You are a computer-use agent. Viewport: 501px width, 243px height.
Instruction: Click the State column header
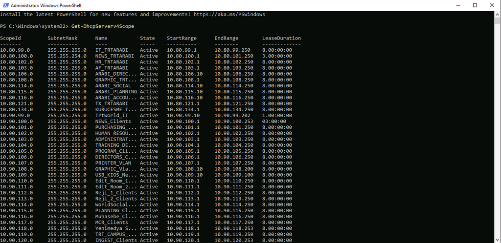click(x=147, y=38)
